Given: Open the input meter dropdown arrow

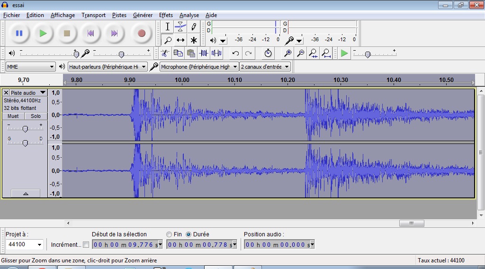Looking at the screenshot, I should coord(299,41).
